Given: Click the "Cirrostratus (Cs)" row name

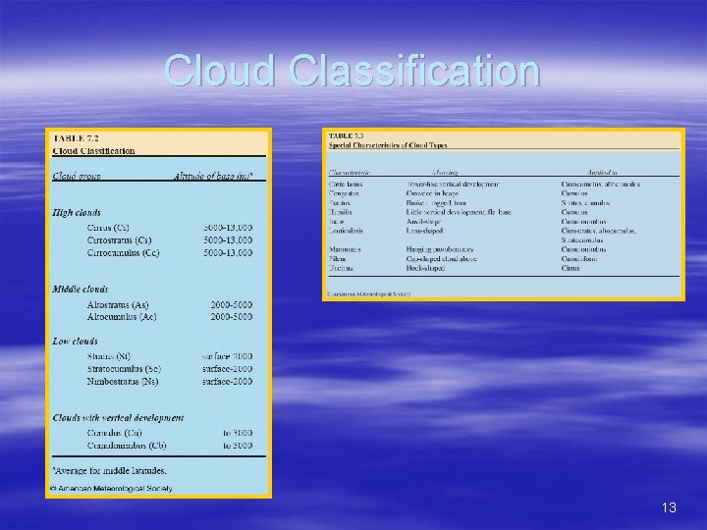Looking at the screenshot, I should tap(120, 240).
